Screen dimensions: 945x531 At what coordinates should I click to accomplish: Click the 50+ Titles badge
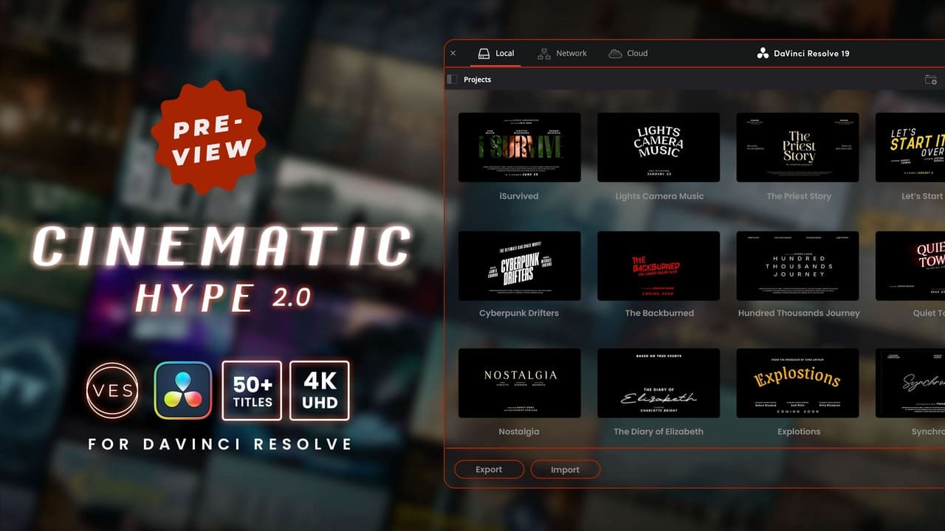tap(252, 390)
